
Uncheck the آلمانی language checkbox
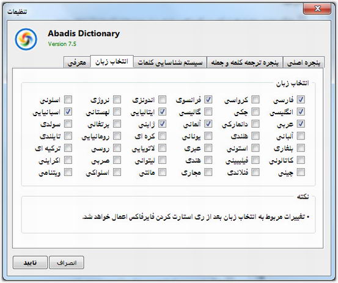point(208,123)
